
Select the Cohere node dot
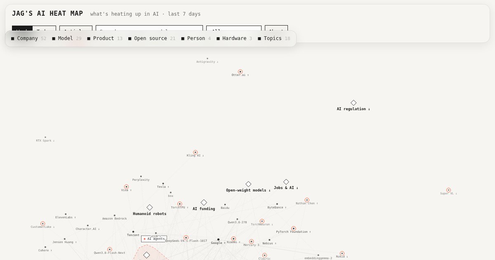pos(45,247)
